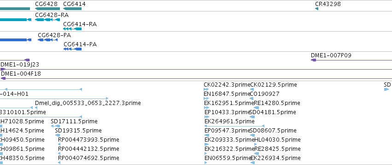Select the CG6428 gene arrow
Image resolution: width=392 pixels, height=165 pixels.
(47, 9)
